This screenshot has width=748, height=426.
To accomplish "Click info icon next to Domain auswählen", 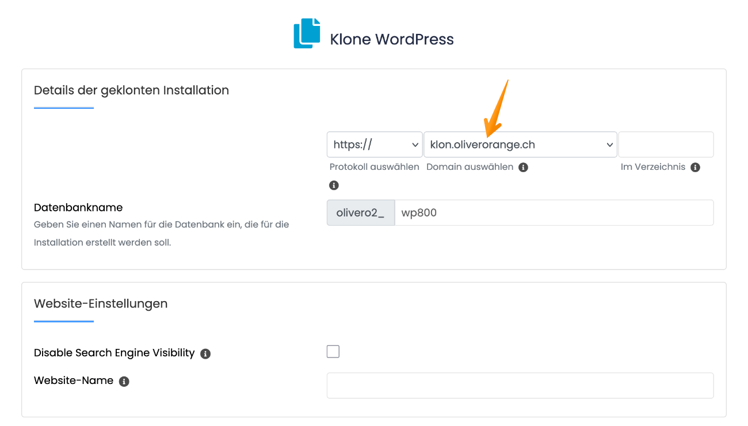I will pos(523,168).
